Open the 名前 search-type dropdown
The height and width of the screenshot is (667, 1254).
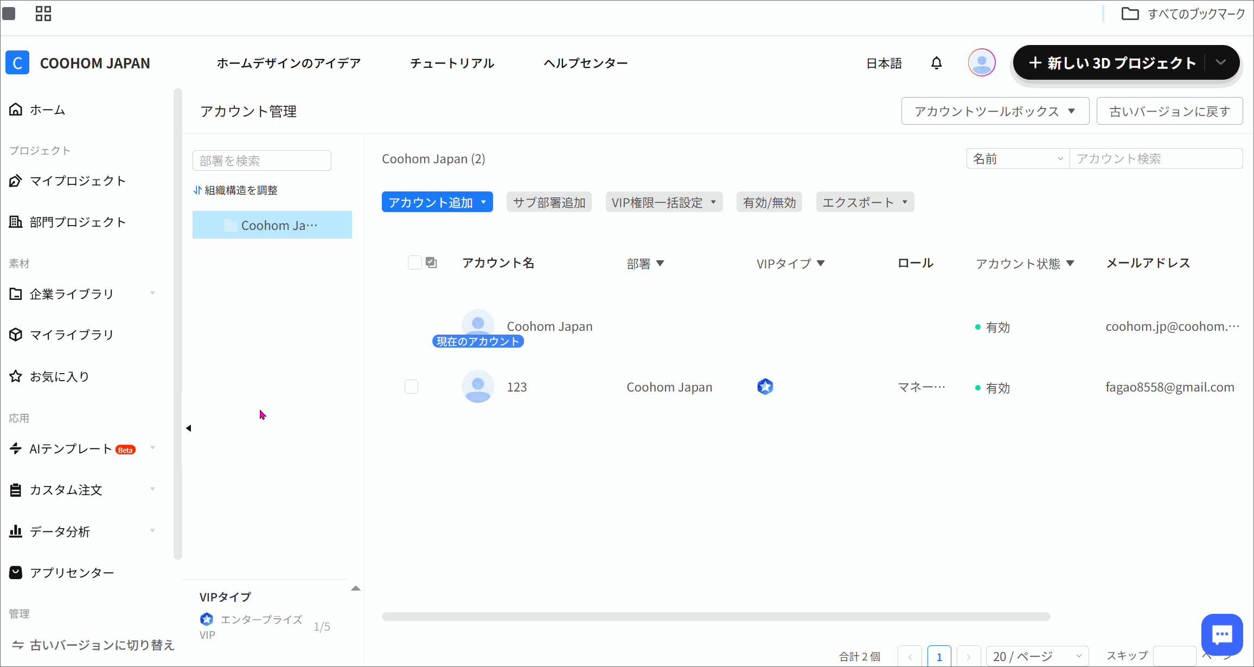tap(1018, 158)
